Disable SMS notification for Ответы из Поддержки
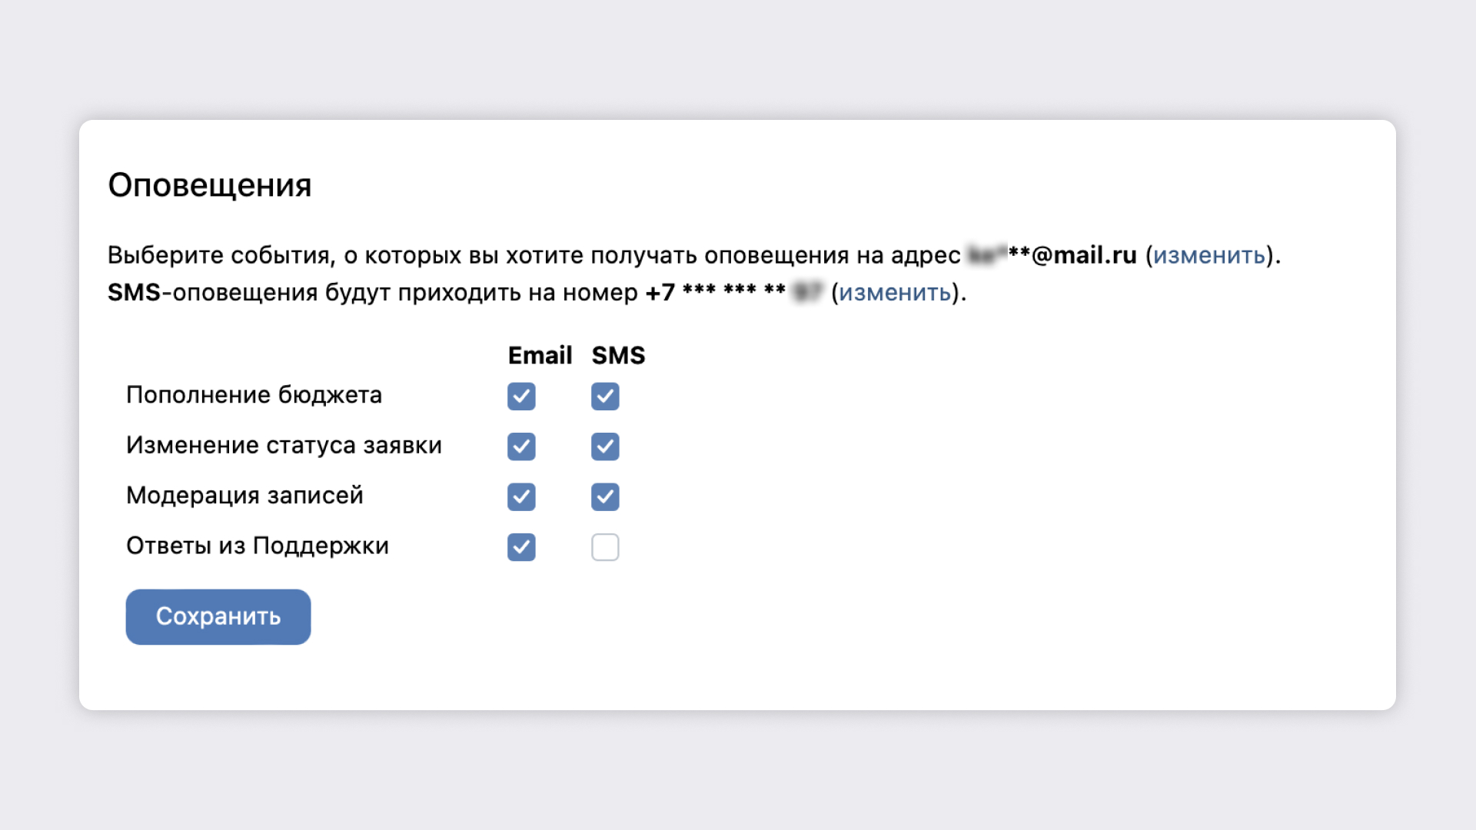1476x830 pixels. tap(604, 547)
